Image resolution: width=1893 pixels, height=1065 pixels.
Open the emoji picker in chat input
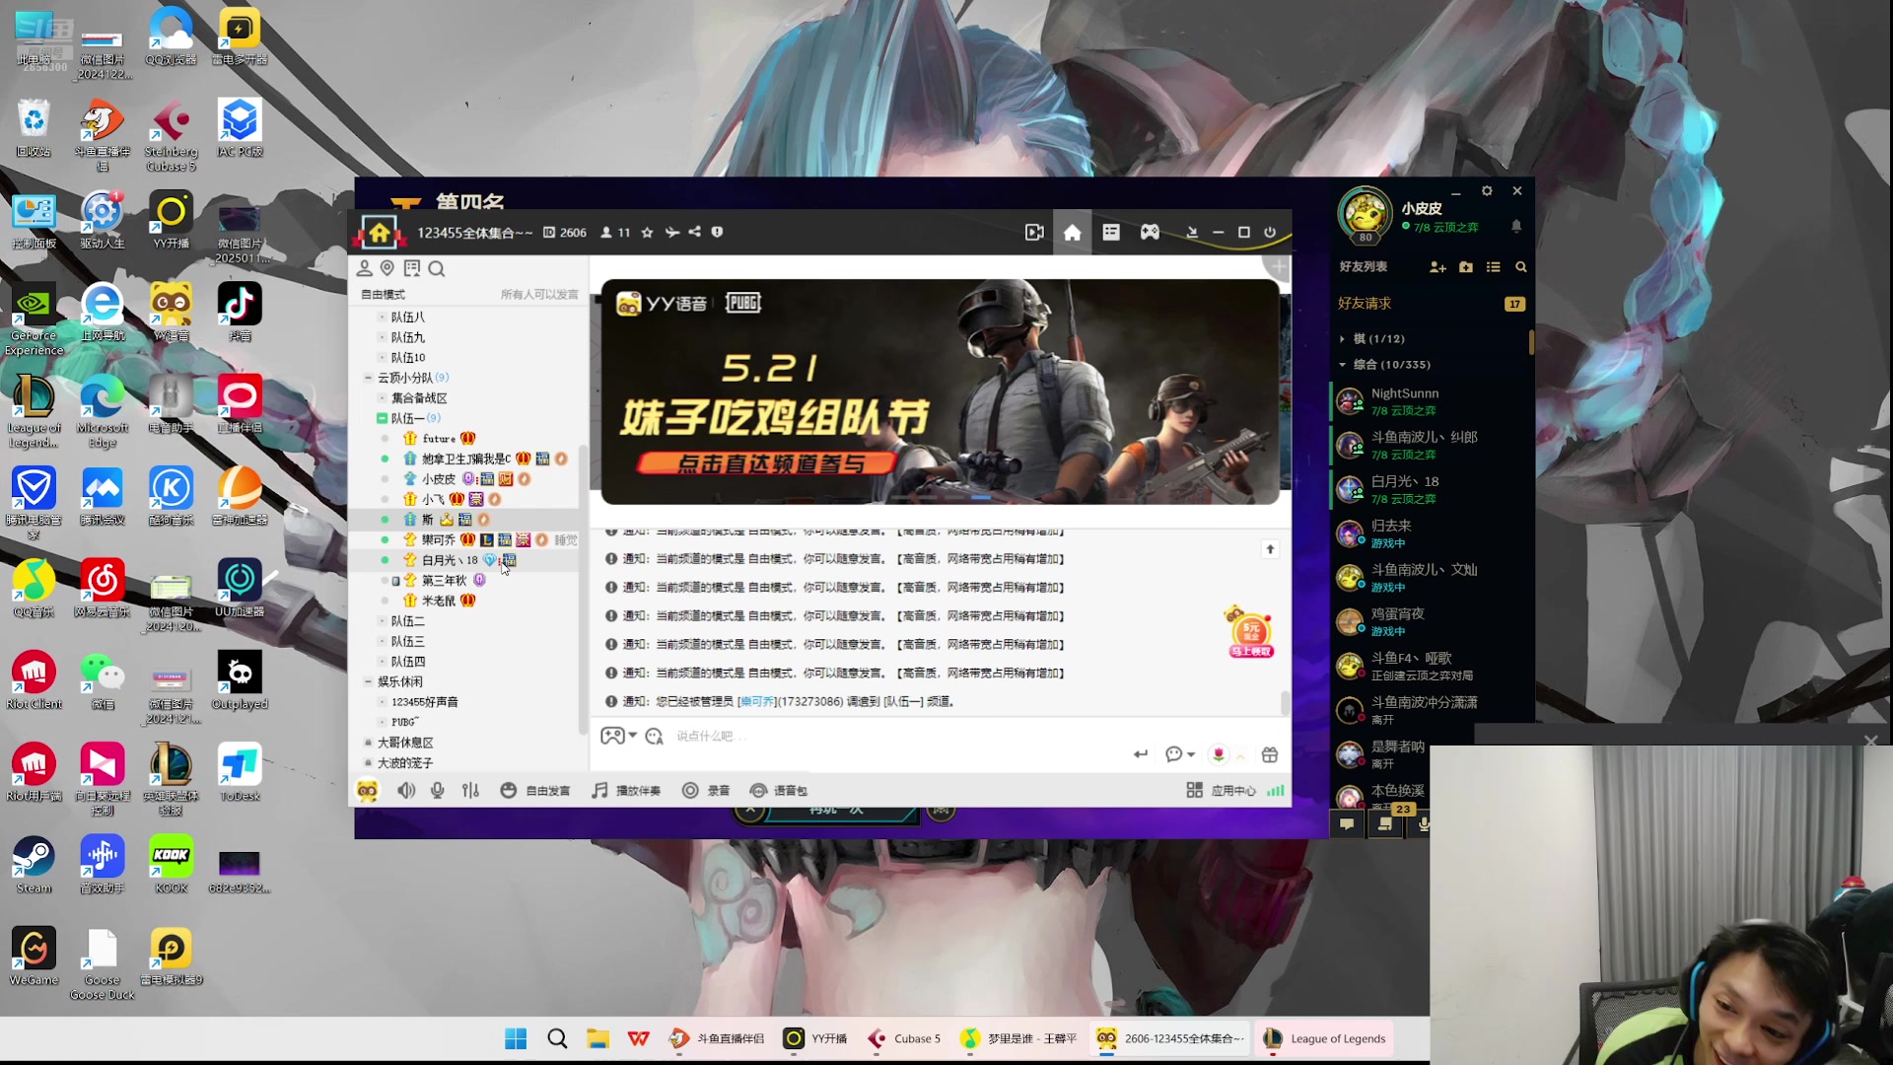(654, 736)
